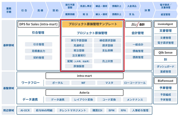Screen dimensions: 179x117
Task: Select the マスタ chip
Action: tap(109, 83)
